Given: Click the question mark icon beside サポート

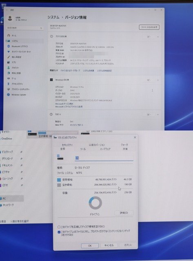Looking at the screenshot, I should tap(51, 114).
